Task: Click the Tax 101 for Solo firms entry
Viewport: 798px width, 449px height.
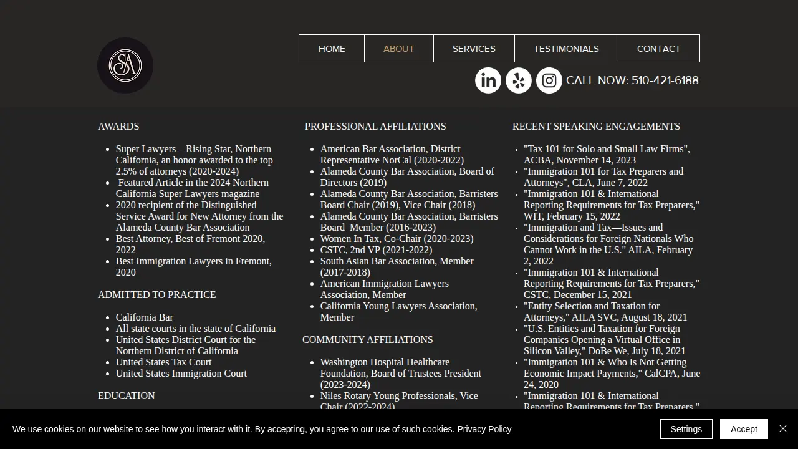Action: click(x=607, y=155)
